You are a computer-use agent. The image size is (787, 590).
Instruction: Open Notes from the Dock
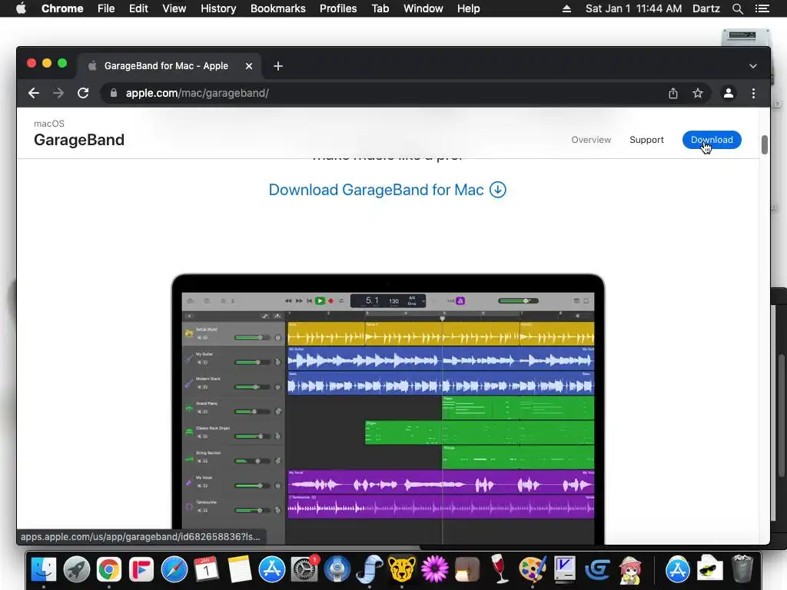(239, 569)
